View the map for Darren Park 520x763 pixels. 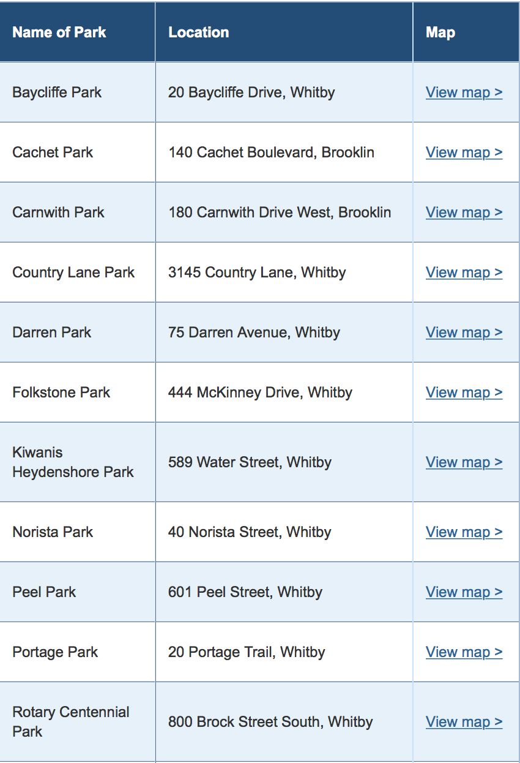pos(464,333)
